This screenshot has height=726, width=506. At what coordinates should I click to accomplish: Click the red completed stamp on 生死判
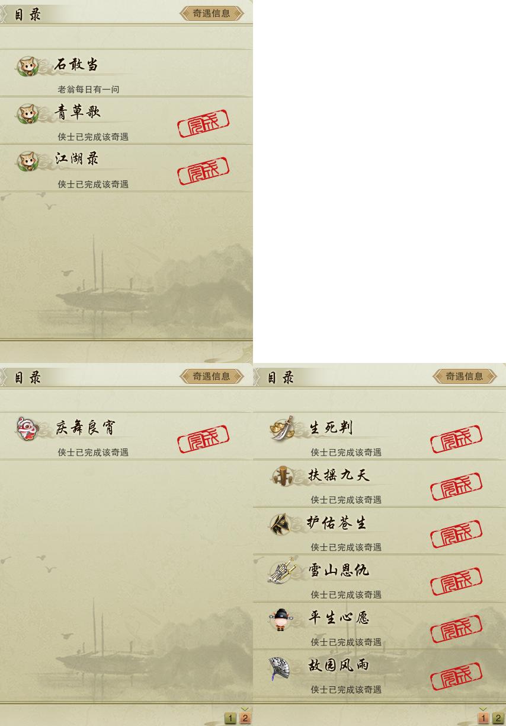click(x=456, y=439)
